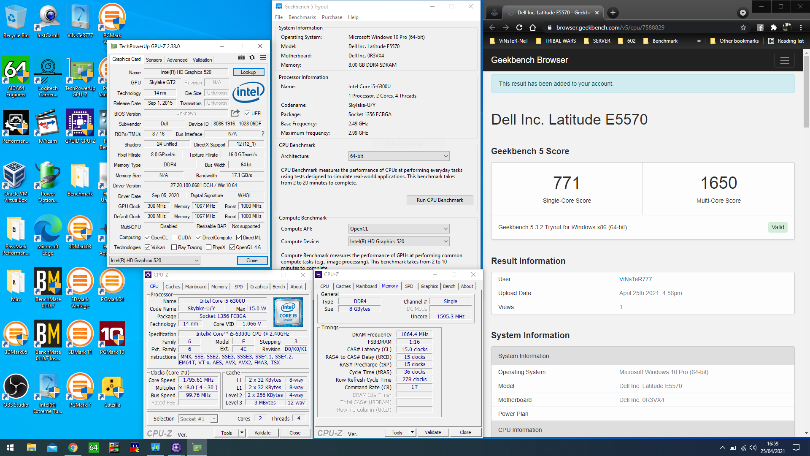
Task: Toggle the Vulkan checkbox
Action: point(147,247)
